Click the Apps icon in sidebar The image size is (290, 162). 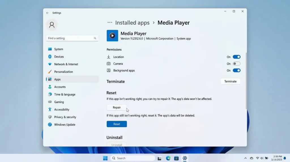click(50, 79)
